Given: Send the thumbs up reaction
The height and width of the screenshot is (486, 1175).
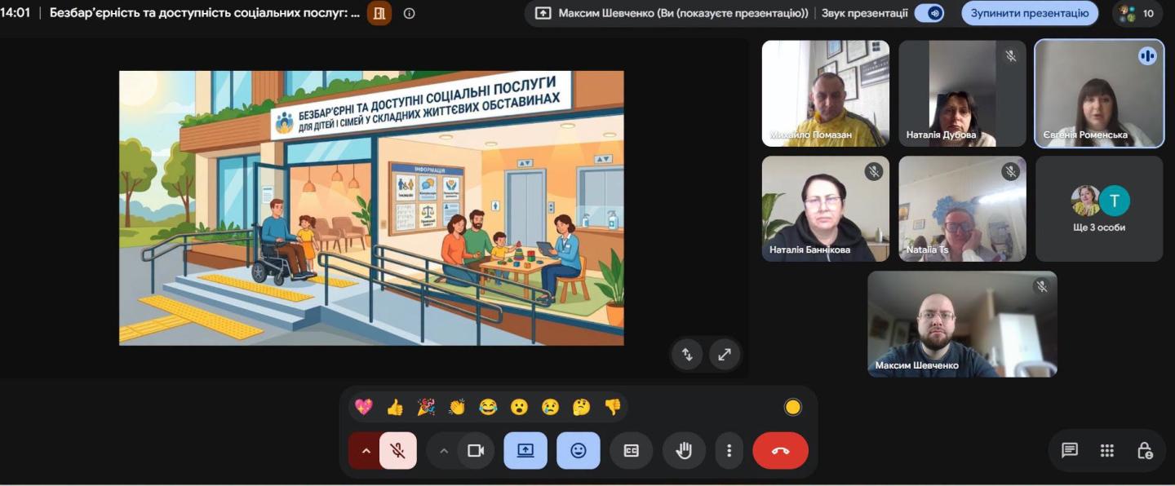Looking at the screenshot, I should click(395, 407).
